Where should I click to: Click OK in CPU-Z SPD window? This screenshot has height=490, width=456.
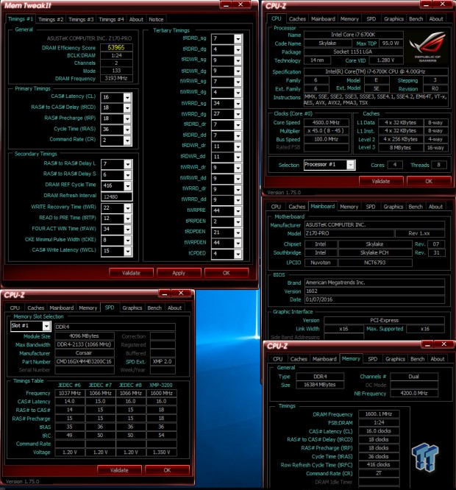[167, 470]
